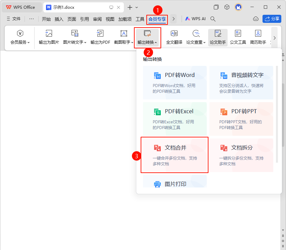286x250 pixels.
Task: Open a new tab with plus button
Action: 130,7
